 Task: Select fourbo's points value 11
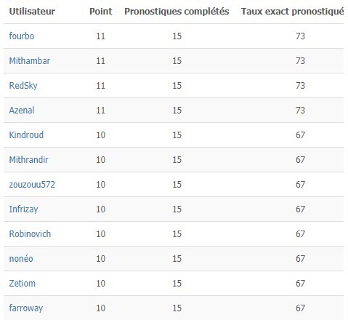[101, 36]
